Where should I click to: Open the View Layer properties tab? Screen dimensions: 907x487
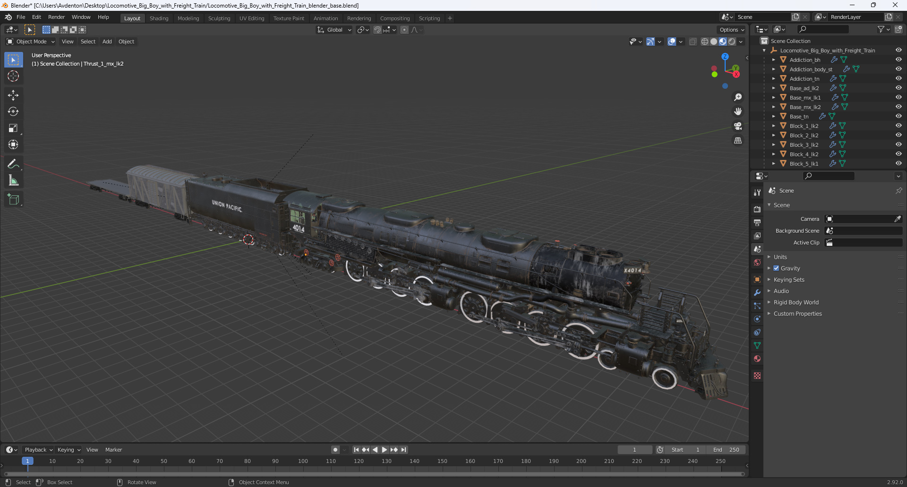(757, 235)
